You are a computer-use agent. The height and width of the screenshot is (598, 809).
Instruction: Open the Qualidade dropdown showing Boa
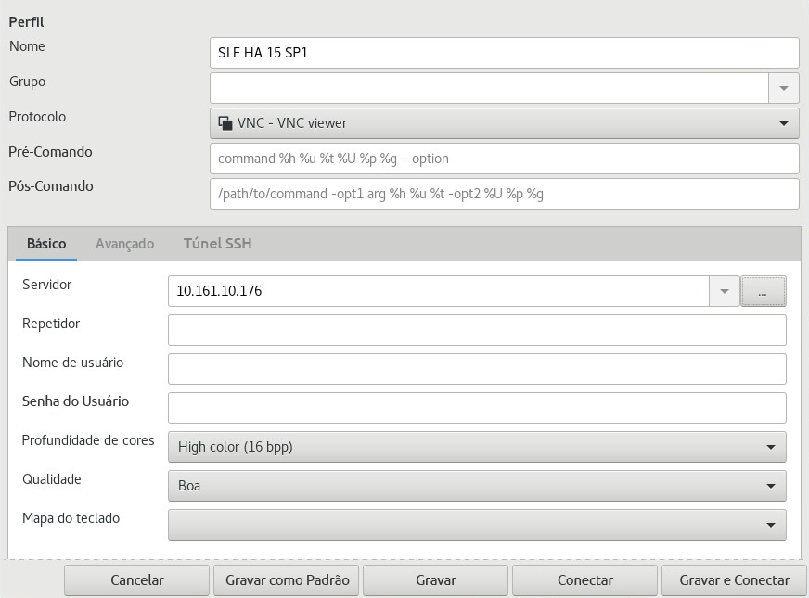[x=477, y=486]
